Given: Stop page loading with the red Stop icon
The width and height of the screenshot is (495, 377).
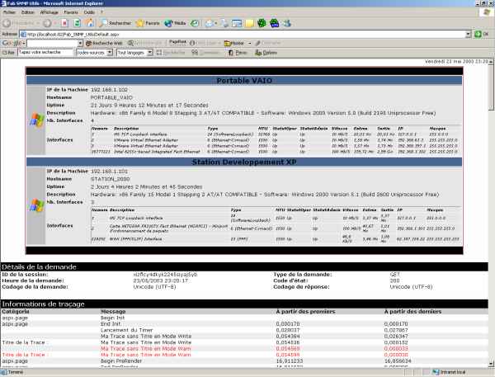Looking at the screenshot, I should [x=64, y=23].
